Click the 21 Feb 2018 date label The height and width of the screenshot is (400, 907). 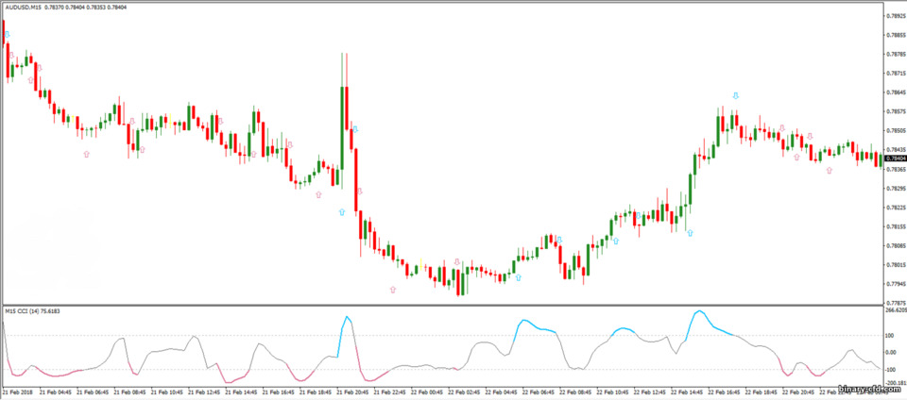coord(16,391)
